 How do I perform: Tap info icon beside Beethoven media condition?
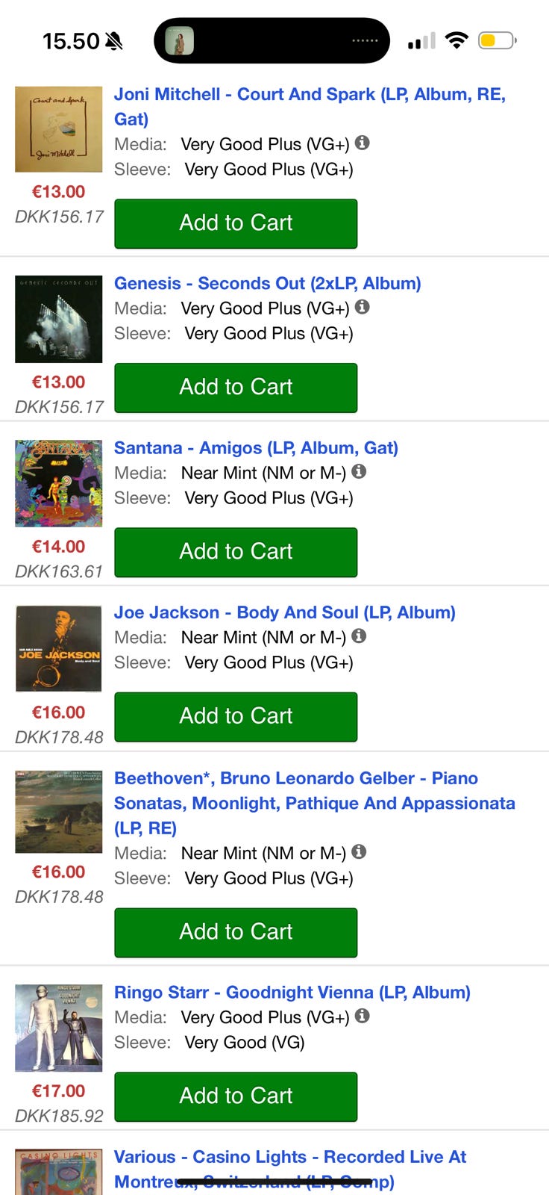[359, 851]
